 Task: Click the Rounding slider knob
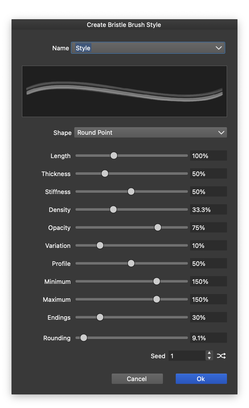click(x=84, y=338)
